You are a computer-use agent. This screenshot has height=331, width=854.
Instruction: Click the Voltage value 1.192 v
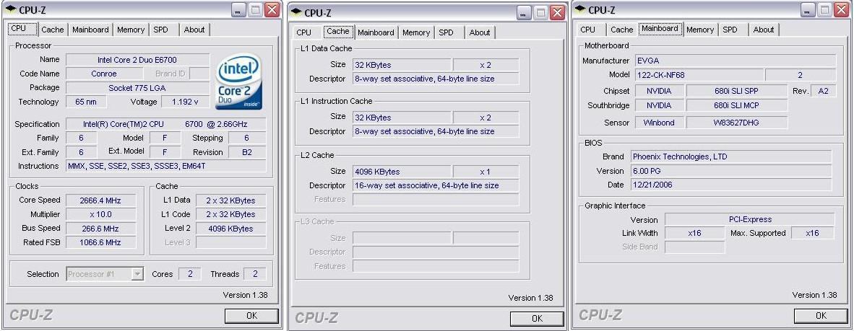click(x=185, y=102)
